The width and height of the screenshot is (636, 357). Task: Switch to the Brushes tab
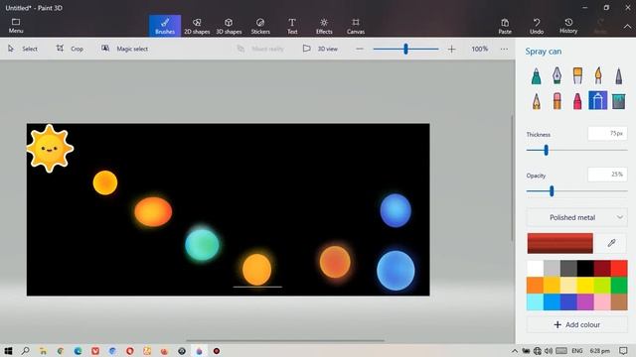165,26
